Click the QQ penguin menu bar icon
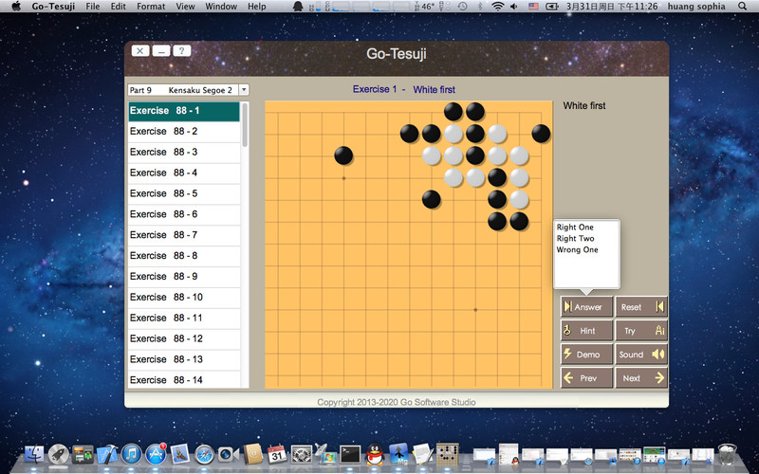Screen dimensions: 759x474 (x=299, y=7)
